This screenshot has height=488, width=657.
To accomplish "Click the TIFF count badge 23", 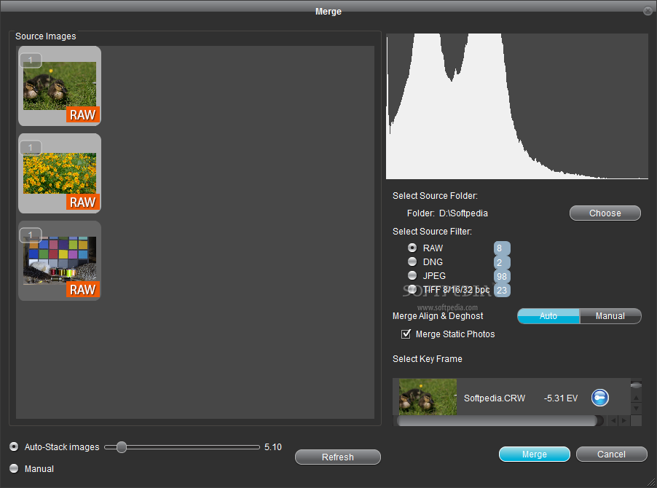I will pos(502,290).
